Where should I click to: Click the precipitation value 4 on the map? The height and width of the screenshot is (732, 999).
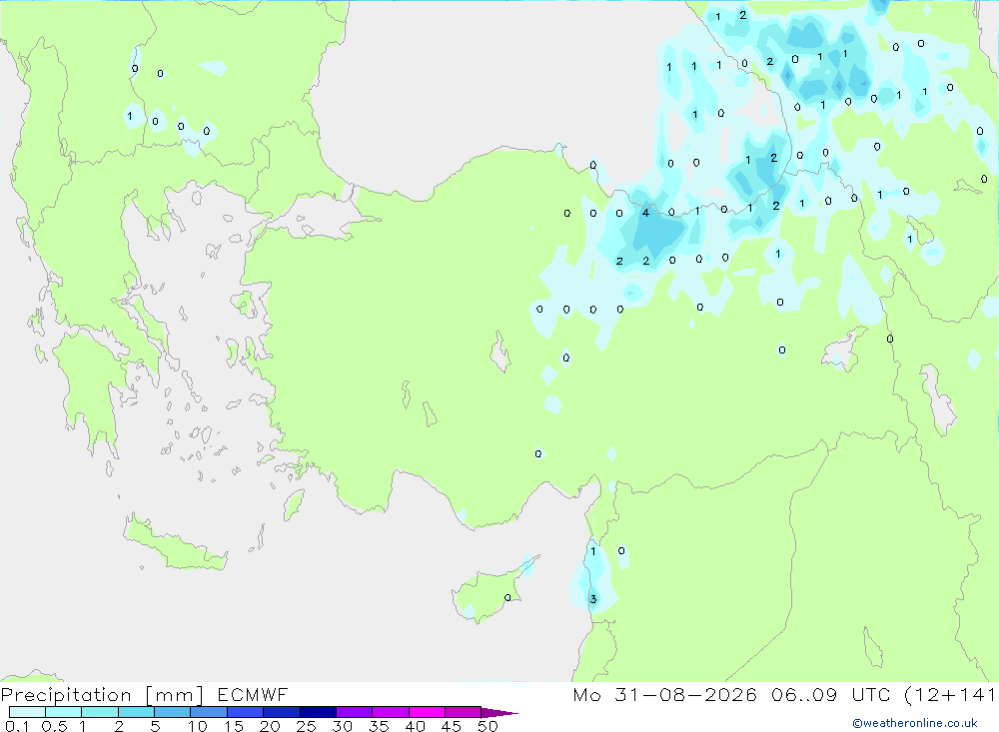pyautogui.click(x=645, y=213)
